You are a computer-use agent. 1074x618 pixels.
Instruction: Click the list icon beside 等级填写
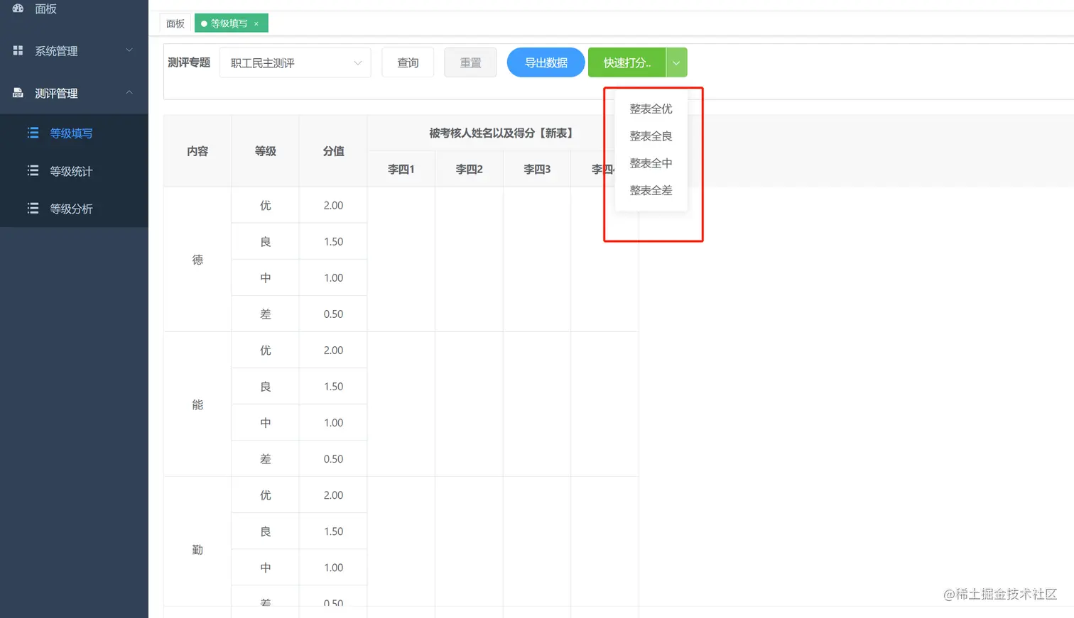point(33,133)
